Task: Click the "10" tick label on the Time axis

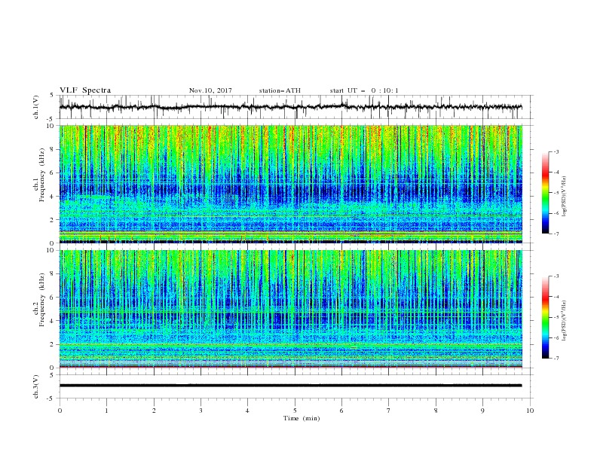Action: (530, 411)
